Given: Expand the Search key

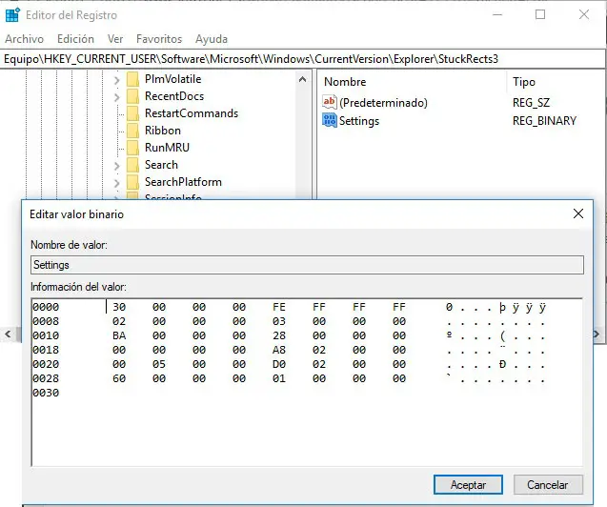Looking at the screenshot, I should tap(116, 166).
